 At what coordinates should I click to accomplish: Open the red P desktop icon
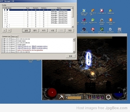[x=93, y=30]
